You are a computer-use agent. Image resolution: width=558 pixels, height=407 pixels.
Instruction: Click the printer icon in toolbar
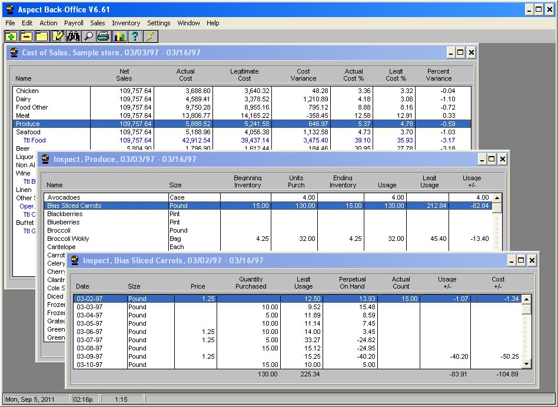pyautogui.click(x=104, y=37)
